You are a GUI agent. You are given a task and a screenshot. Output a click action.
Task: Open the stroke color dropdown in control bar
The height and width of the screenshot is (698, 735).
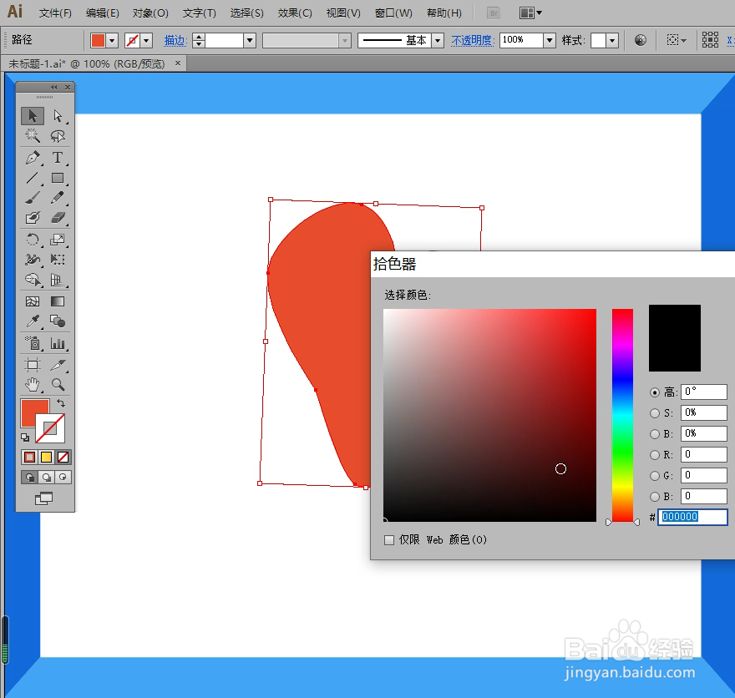tap(146, 41)
